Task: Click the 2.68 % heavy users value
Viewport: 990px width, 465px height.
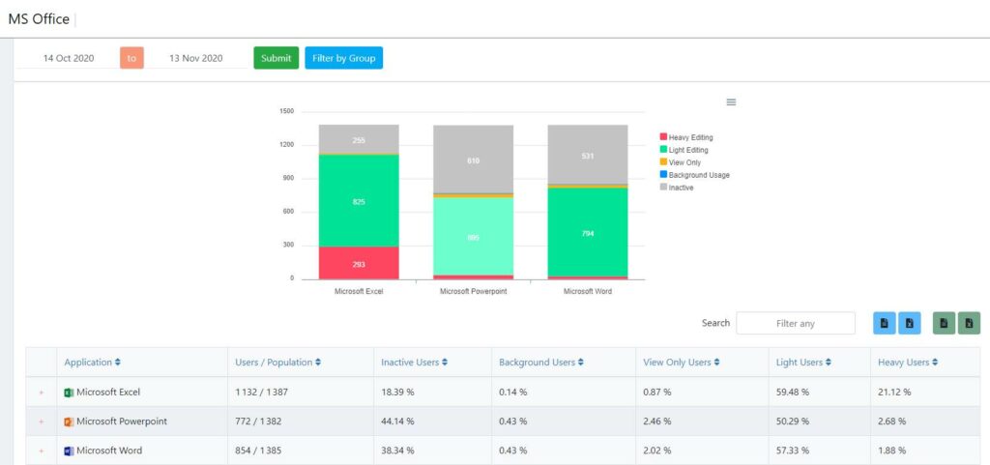Action: click(892, 421)
